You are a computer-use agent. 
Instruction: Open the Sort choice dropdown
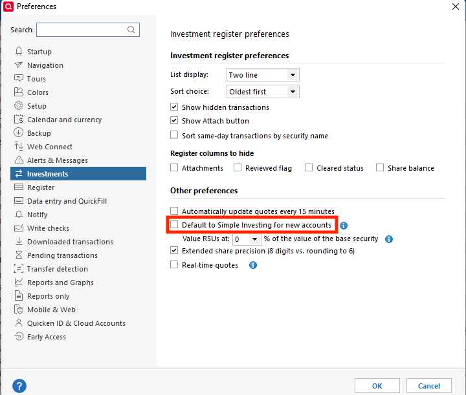click(263, 92)
